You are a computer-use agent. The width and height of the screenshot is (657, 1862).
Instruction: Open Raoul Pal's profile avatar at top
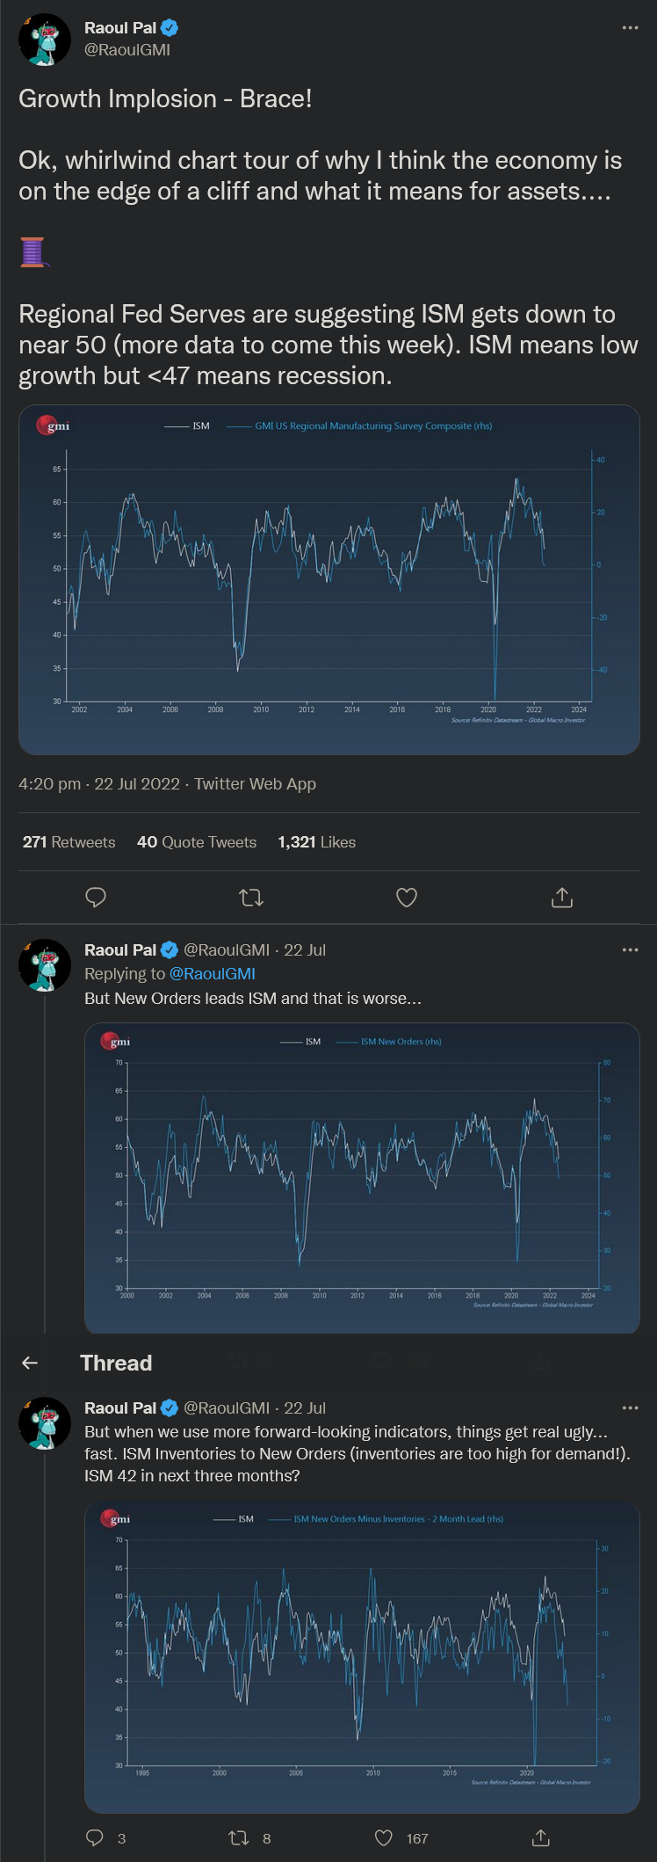pos(45,40)
